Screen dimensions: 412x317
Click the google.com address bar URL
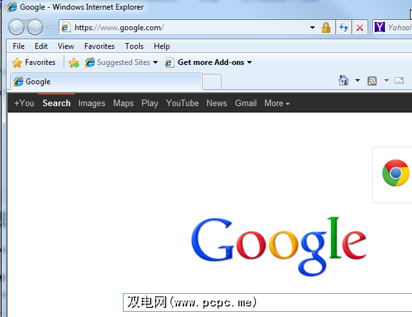(x=119, y=27)
